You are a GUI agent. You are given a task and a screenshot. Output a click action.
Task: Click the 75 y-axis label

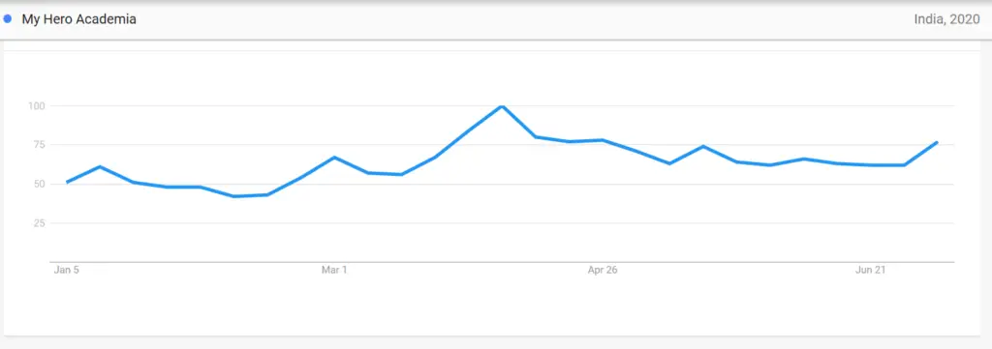click(39, 145)
